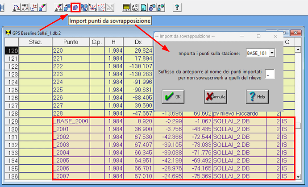308x187 pixels.
Task: Click the 101 AUX toolbar icon
Action: pyautogui.click(x=135, y=8)
